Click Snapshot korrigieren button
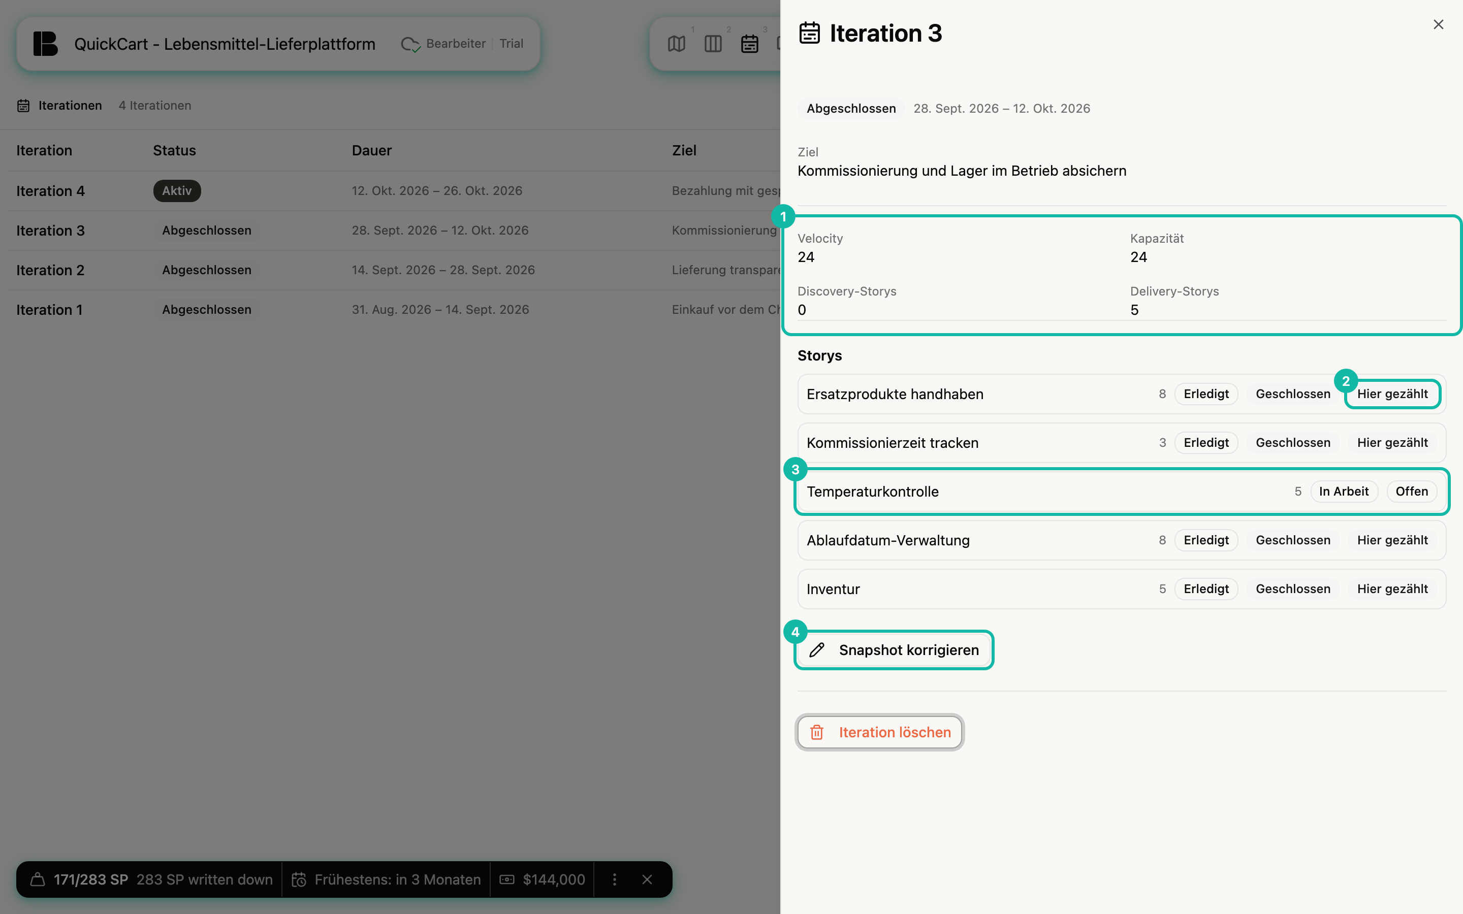Image resolution: width=1463 pixels, height=914 pixels. [x=894, y=650]
